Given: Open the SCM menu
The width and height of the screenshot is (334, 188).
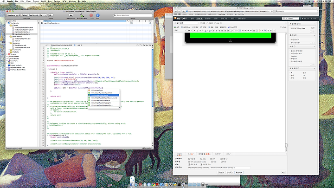Looking at the screenshot, I should click(x=64, y=1).
